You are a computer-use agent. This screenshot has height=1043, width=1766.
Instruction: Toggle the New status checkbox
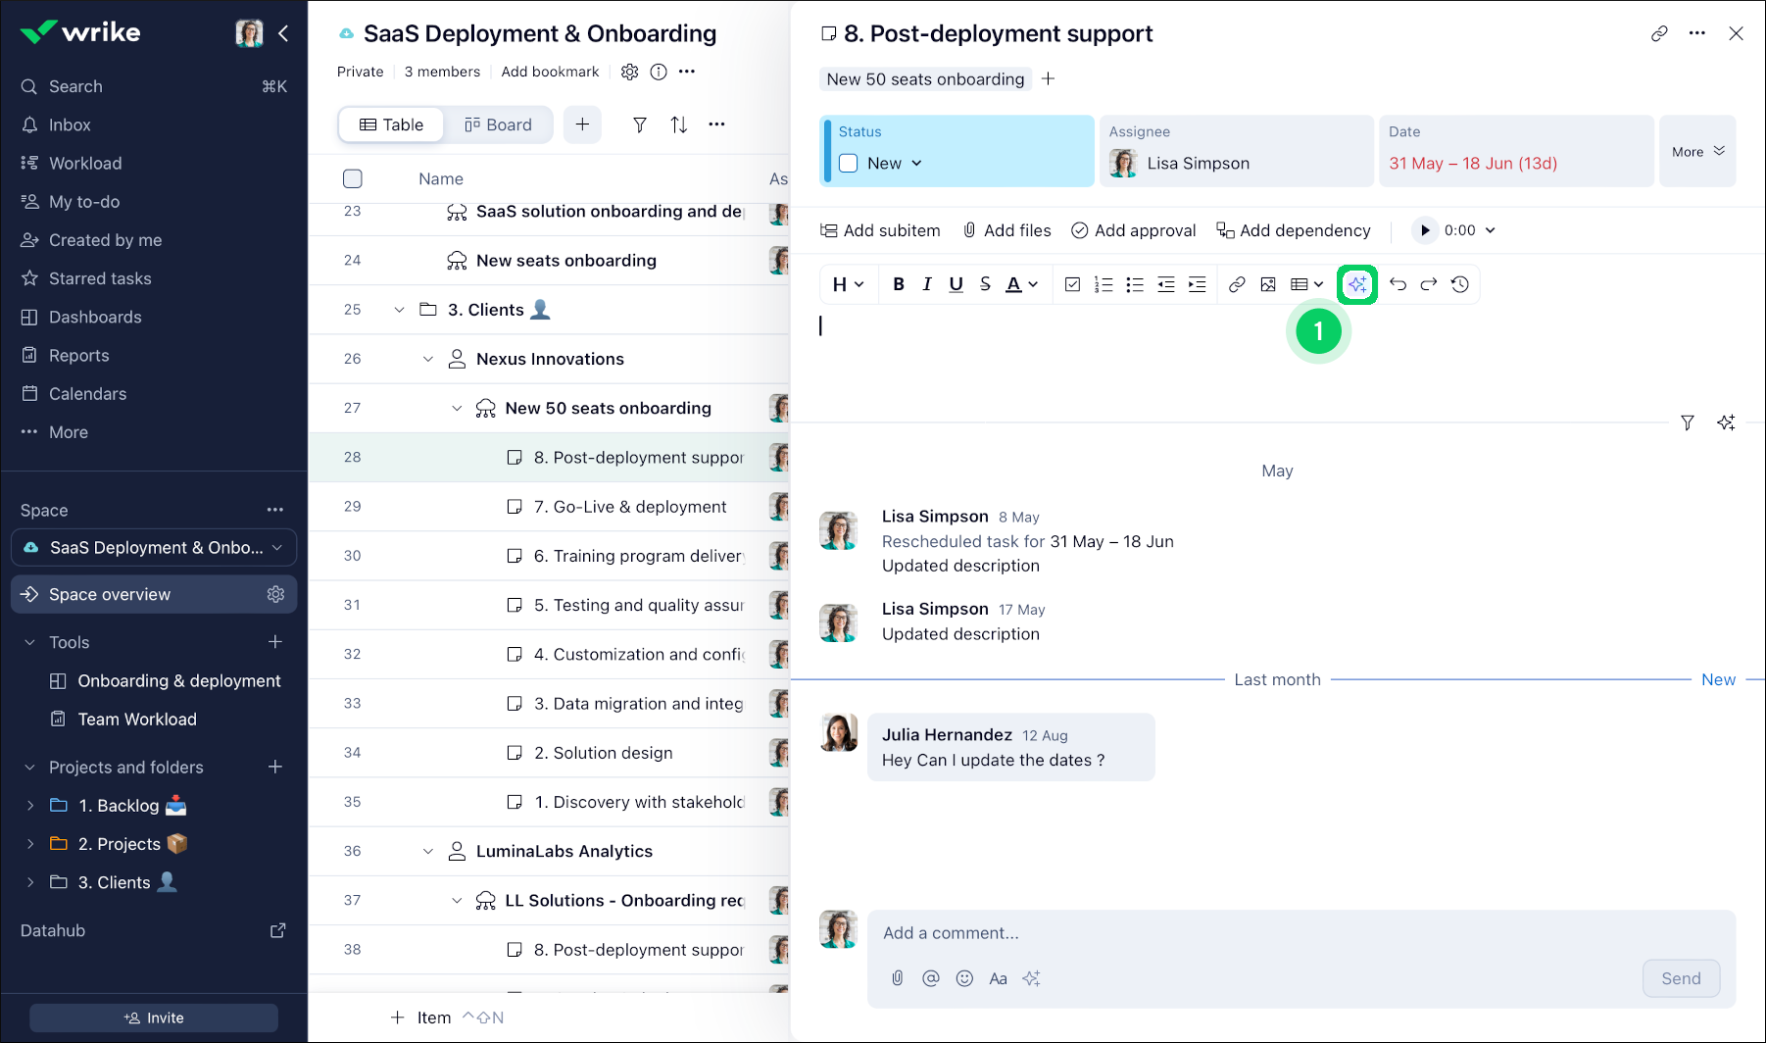(849, 164)
